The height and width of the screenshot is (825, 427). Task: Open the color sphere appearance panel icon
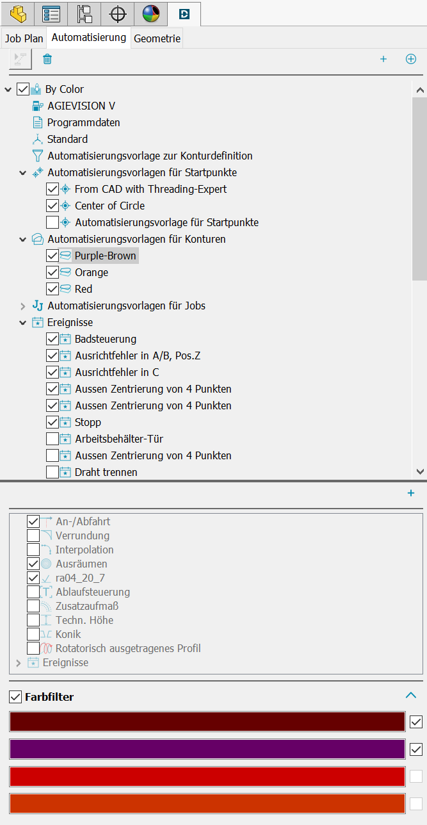(x=151, y=13)
